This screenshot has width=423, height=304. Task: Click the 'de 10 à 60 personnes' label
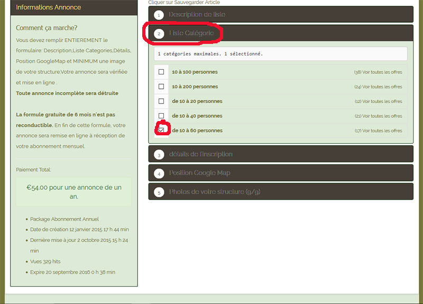tap(197, 130)
